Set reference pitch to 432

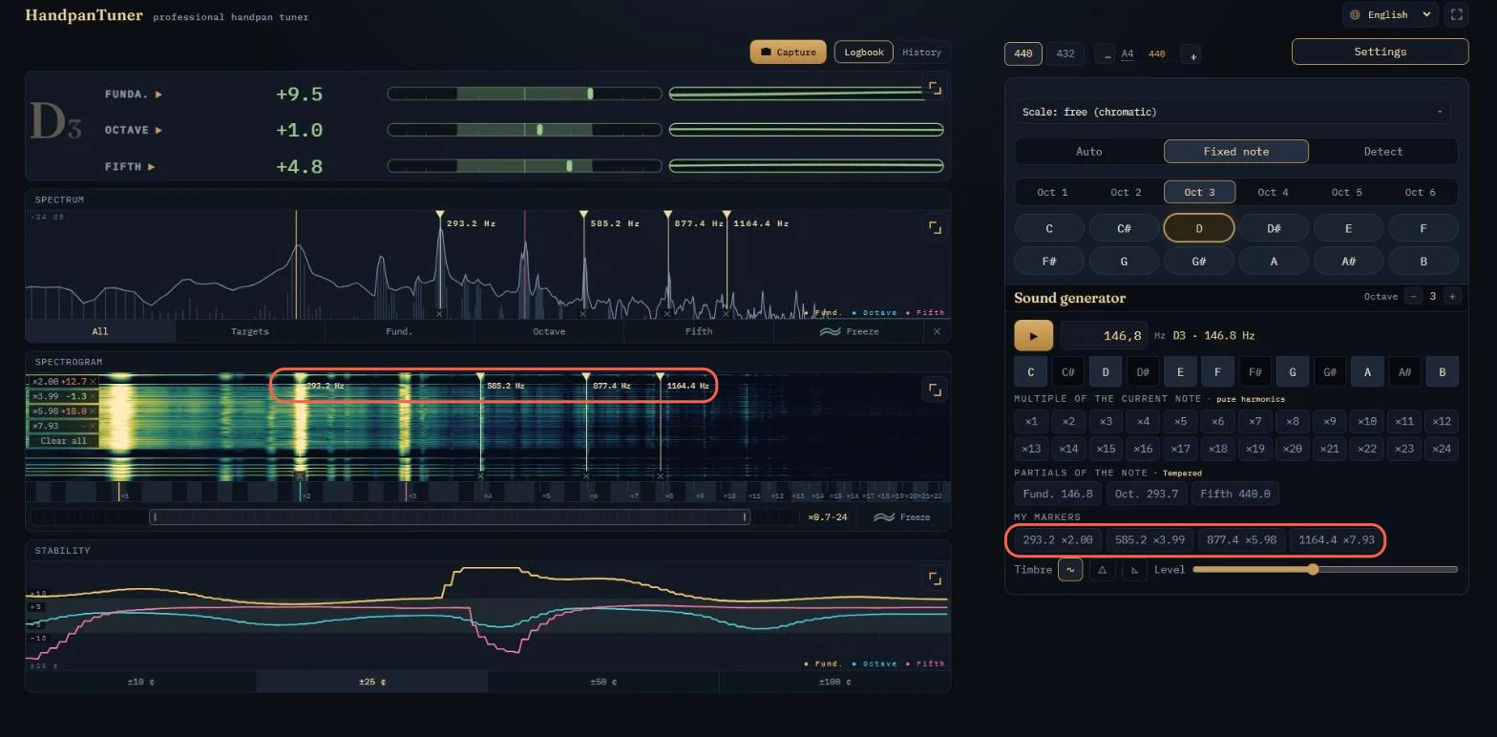(x=1065, y=53)
